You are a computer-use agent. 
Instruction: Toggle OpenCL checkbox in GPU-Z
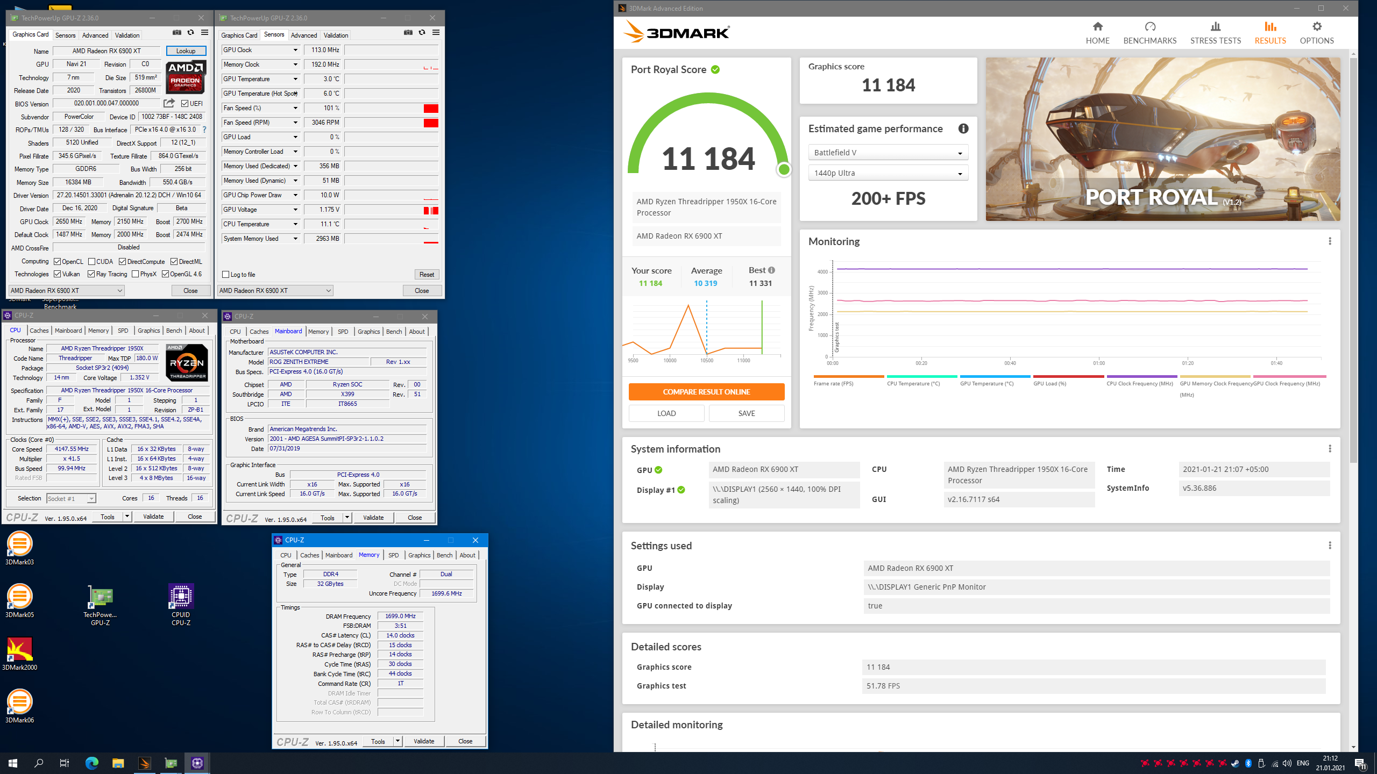(x=57, y=262)
